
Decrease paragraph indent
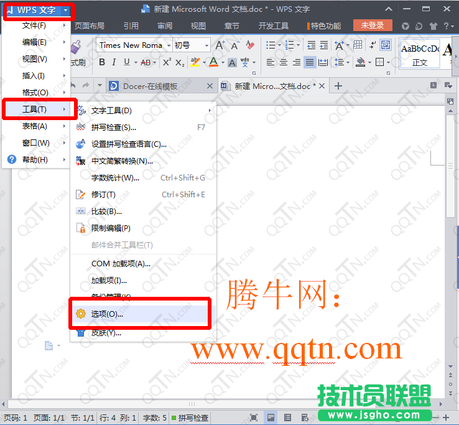pos(311,45)
